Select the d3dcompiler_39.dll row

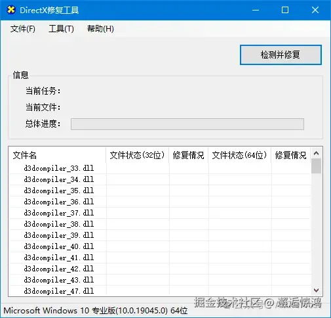pyautogui.click(x=160, y=235)
